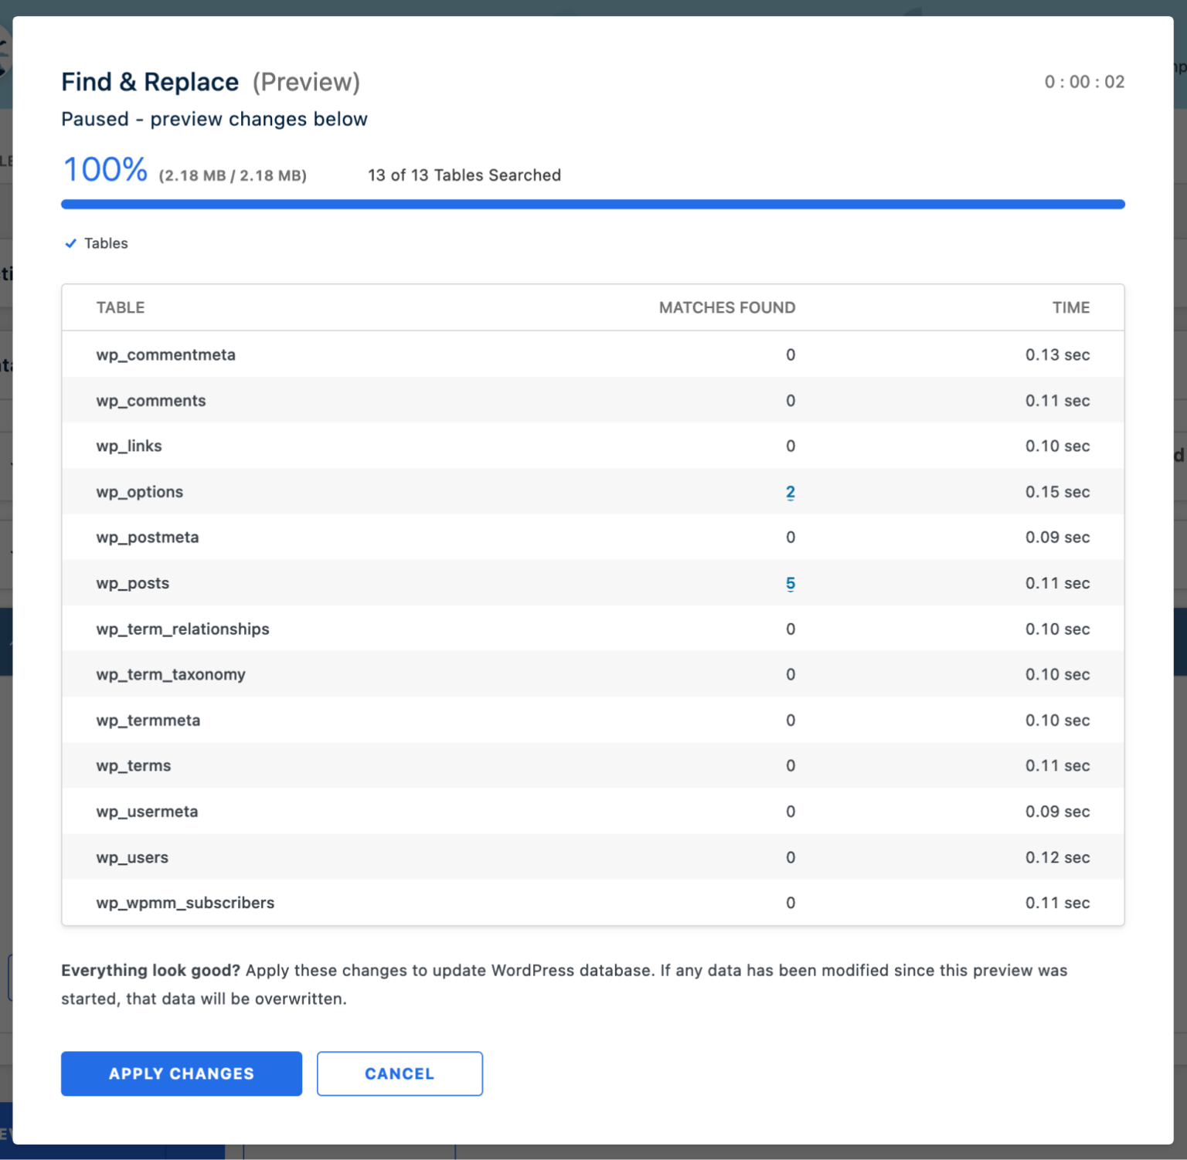Select the wp_commentmeta table row
Screen dimensions: 1187x1160
[x=165, y=354]
